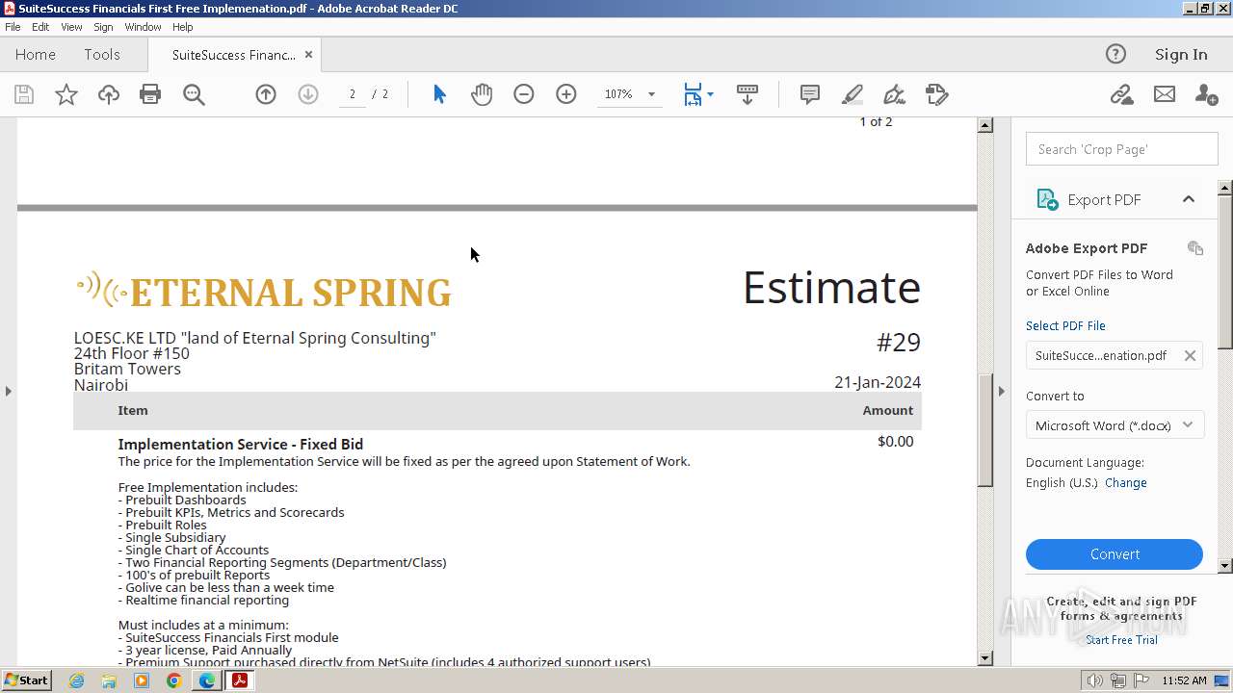Open the View menu
The width and height of the screenshot is (1233, 693).
click(x=71, y=27)
